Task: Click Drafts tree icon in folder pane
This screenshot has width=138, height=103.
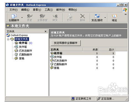Action: pyautogui.click(x=16, y=58)
